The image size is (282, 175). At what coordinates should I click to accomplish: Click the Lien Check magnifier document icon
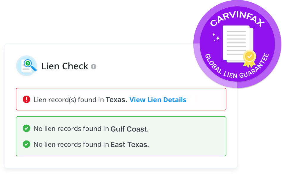click(27, 66)
